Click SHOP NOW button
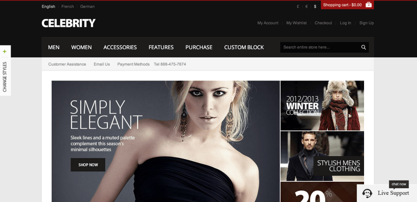The height and width of the screenshot is (202, 417). 88,165
